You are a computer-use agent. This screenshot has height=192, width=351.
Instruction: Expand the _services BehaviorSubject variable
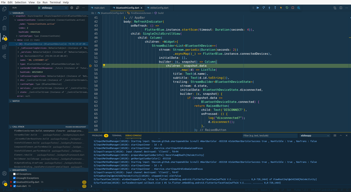pos(18,52)
